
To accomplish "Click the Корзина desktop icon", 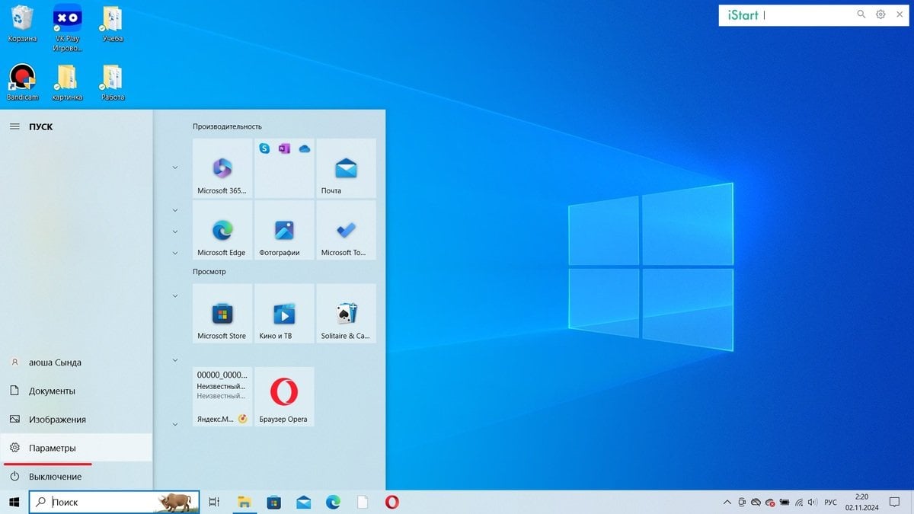I will [x=22, y=24].
